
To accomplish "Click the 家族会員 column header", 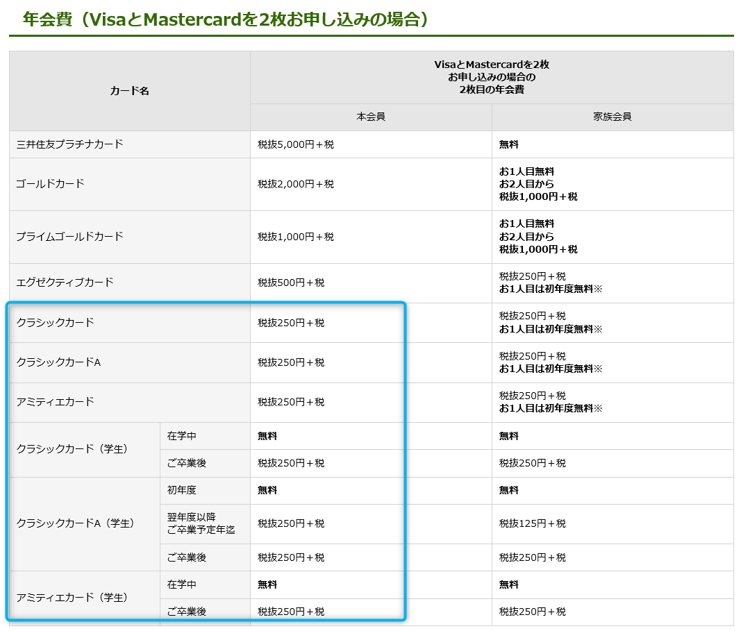I will (x=613, y=117).
